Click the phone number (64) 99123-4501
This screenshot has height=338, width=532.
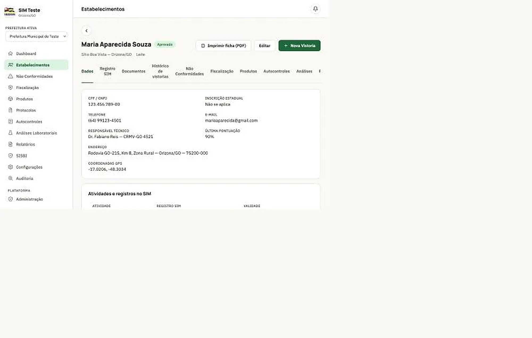(105, 120)
